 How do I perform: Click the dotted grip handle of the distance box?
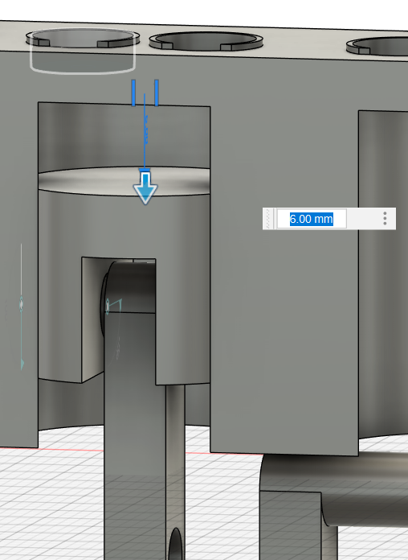[x=269, y=219]
